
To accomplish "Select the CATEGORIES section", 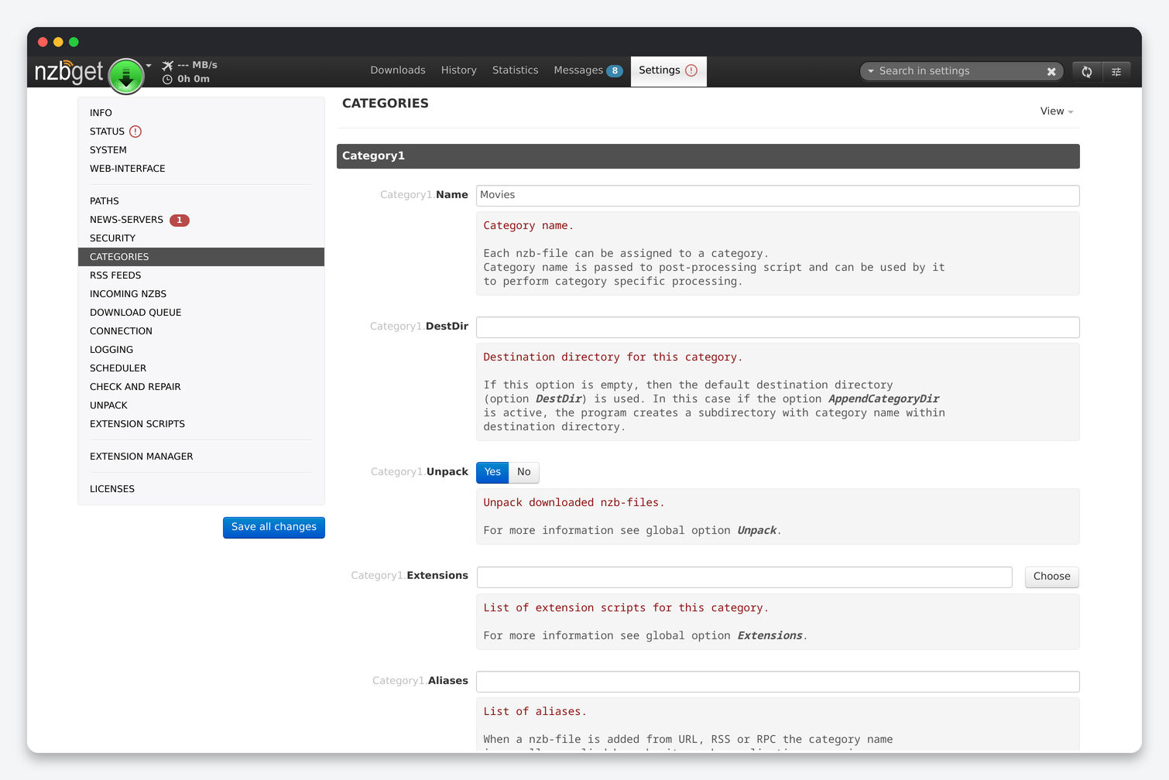I will coord(201,257).
